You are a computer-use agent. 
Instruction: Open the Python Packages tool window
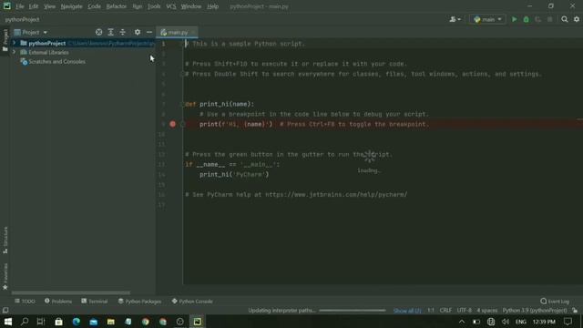point(139,302)
